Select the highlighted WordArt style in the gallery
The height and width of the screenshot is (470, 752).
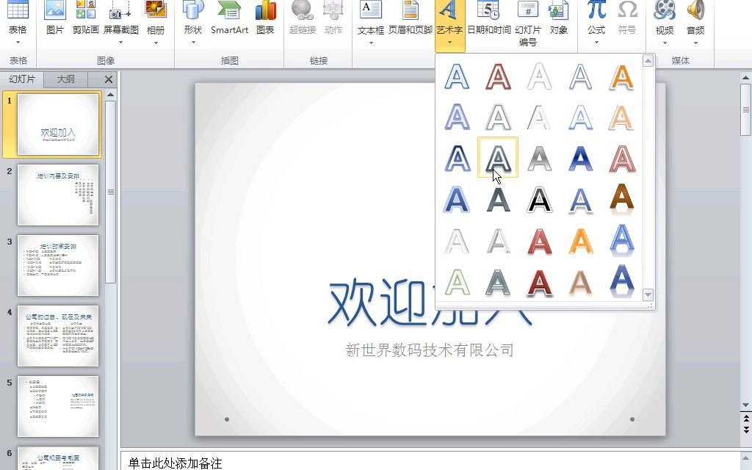point(498,156)
